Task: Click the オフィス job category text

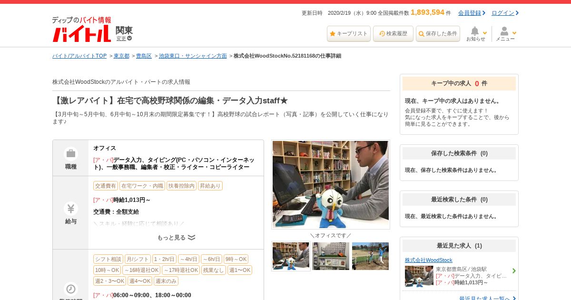Action: (105, 148)
